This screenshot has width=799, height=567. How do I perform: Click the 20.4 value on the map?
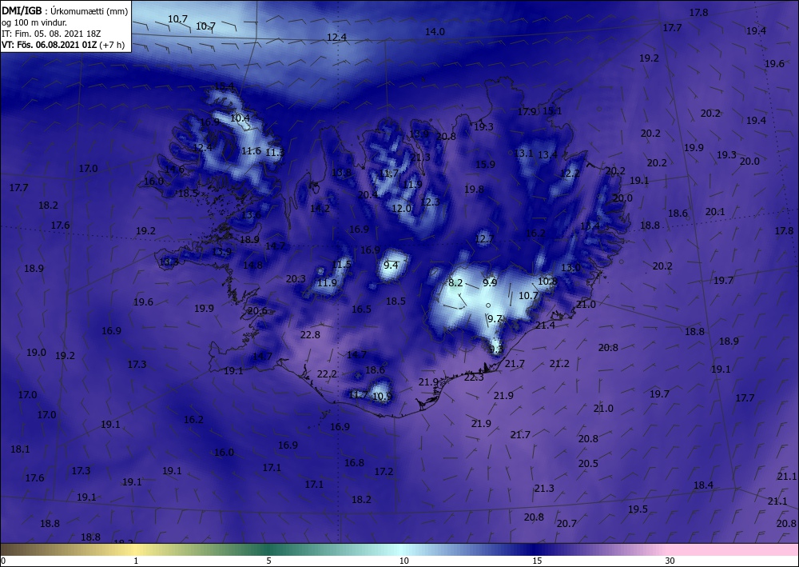click(x=368, y=195)
